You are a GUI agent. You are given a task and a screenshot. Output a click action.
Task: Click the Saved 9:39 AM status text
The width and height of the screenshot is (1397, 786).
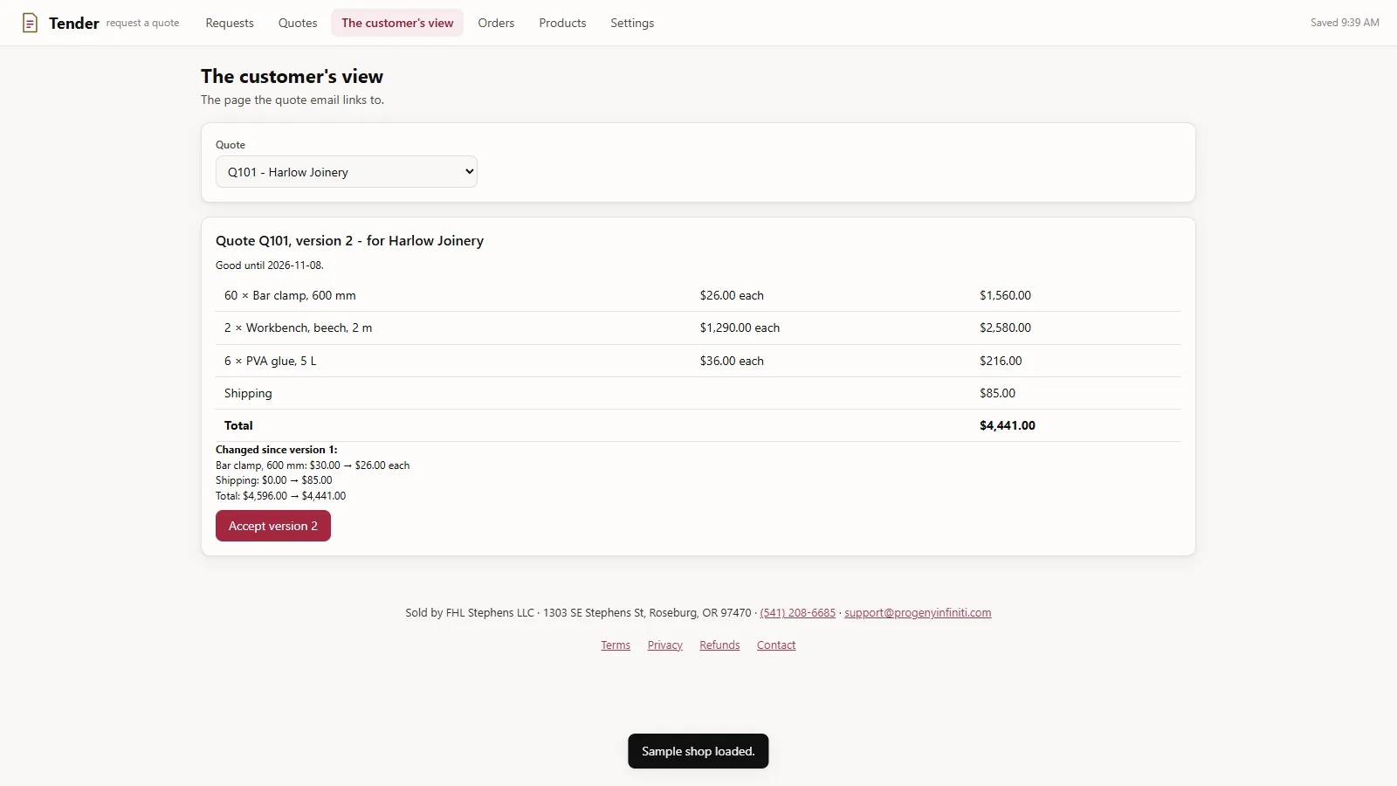click(x=1345, y=23)
